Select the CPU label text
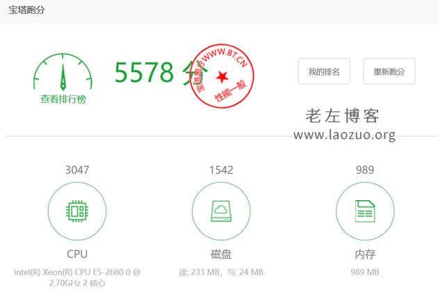This screenshot has height=296, width=438. coord(76,254)
